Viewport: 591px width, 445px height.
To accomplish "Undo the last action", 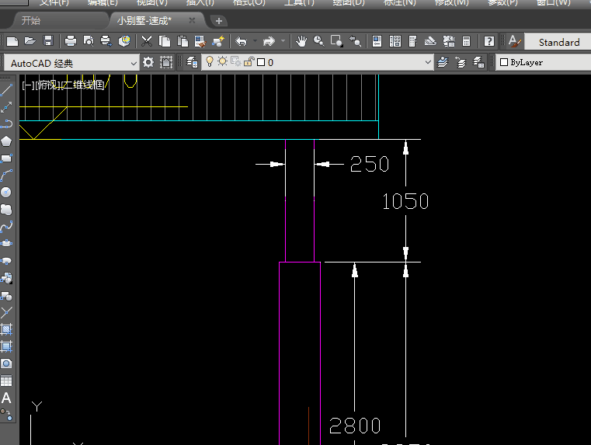I will [241, 40].
